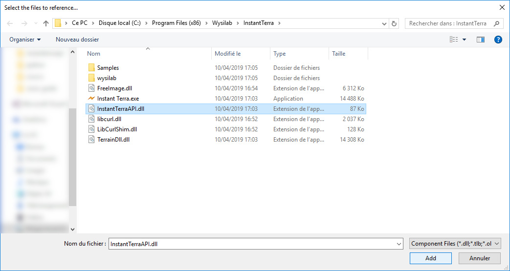Image resolution: width=510 pixels, height=271 pixels.
Task: Click the search magnifier icon
Action: (x=496, y=23)
